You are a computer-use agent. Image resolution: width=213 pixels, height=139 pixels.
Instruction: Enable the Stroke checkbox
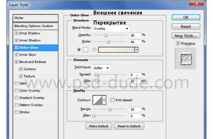(16, 112)
